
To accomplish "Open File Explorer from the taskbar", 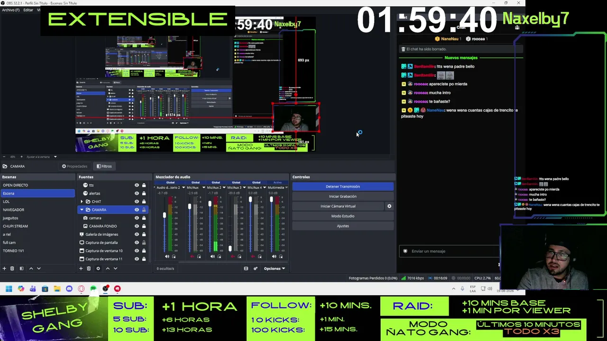I will coord(57,288).
